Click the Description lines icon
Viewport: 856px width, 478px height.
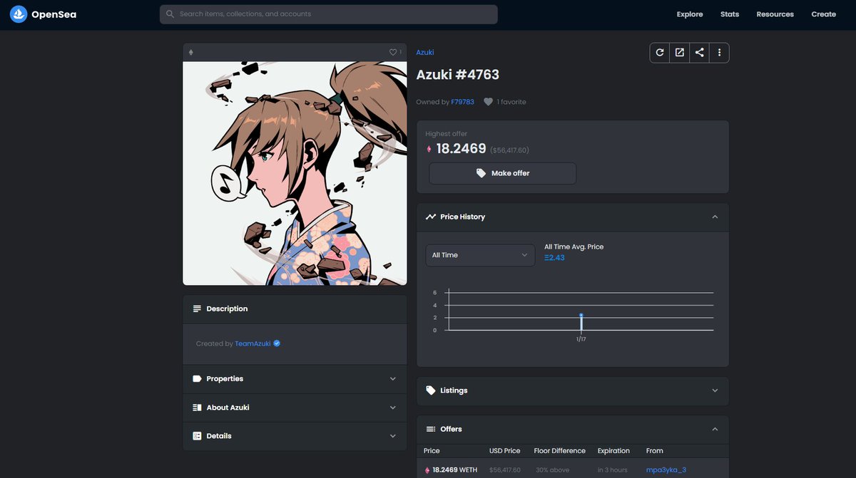point(197,308)
